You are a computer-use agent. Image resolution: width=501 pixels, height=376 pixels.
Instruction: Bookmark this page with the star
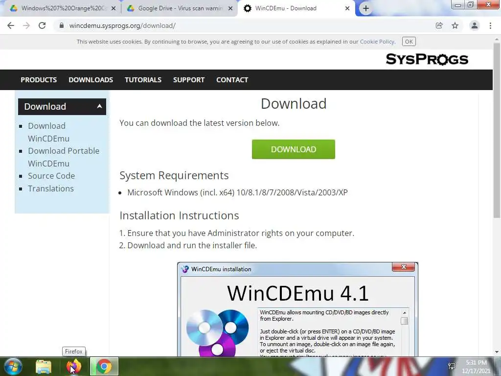click(x=455, y=25)
